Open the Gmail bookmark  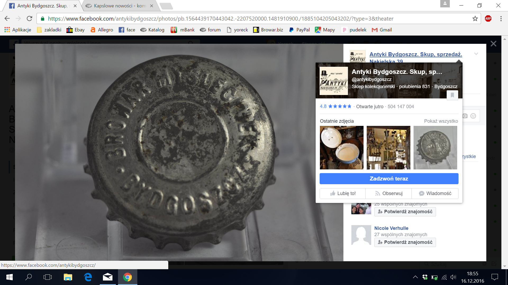[382, 30]
